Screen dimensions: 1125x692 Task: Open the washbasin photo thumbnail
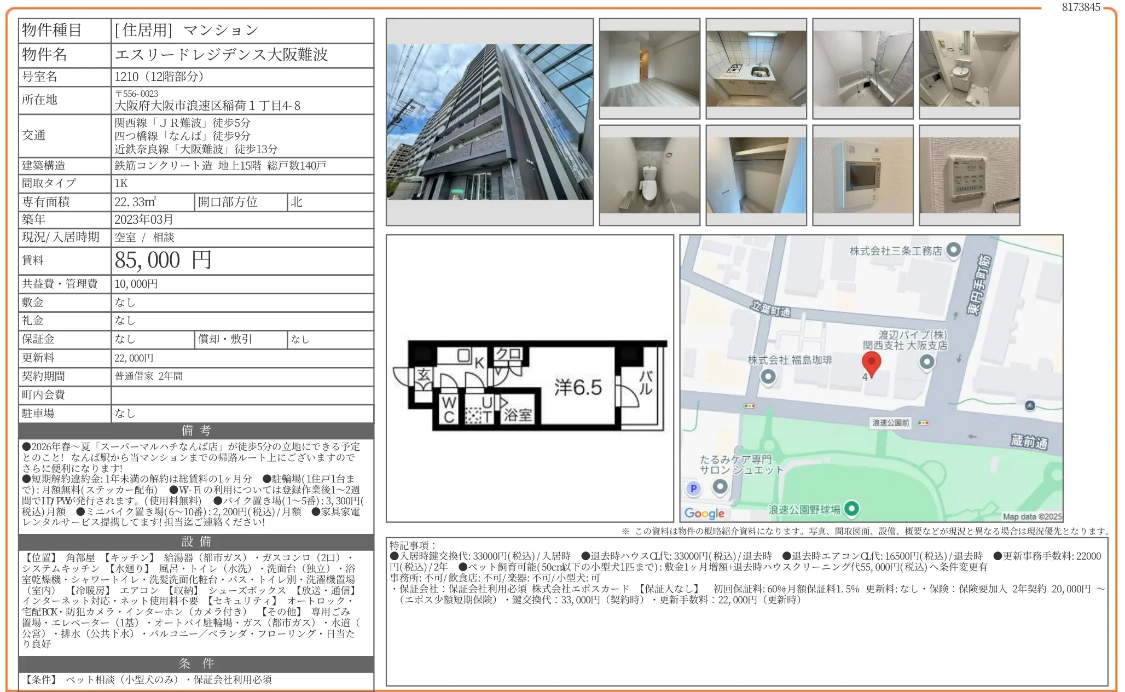click(969, 69)
